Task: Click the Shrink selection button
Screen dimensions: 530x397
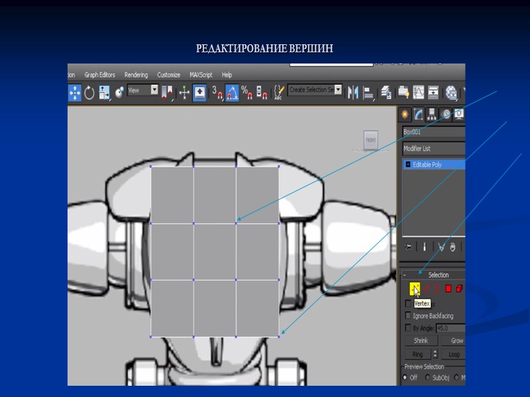Action: pos(421,341)
